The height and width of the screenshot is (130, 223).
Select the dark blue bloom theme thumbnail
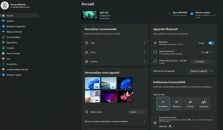[x=125, y=83]
